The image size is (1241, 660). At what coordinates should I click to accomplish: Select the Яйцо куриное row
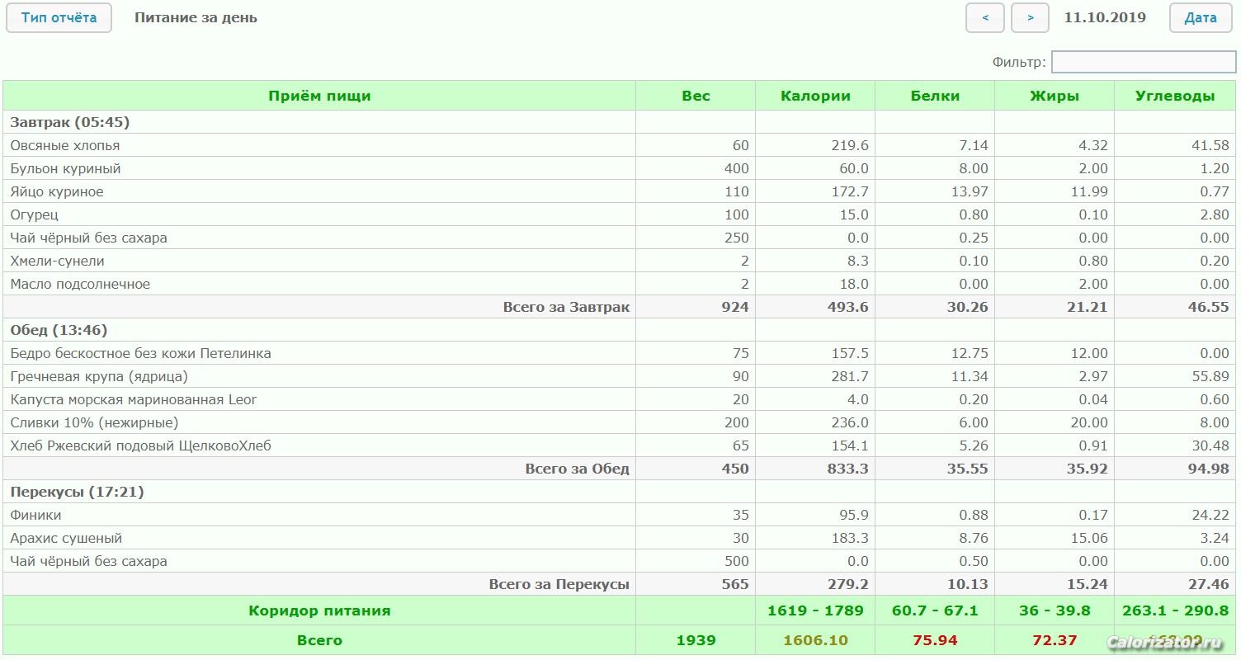(x=620, y=191)
